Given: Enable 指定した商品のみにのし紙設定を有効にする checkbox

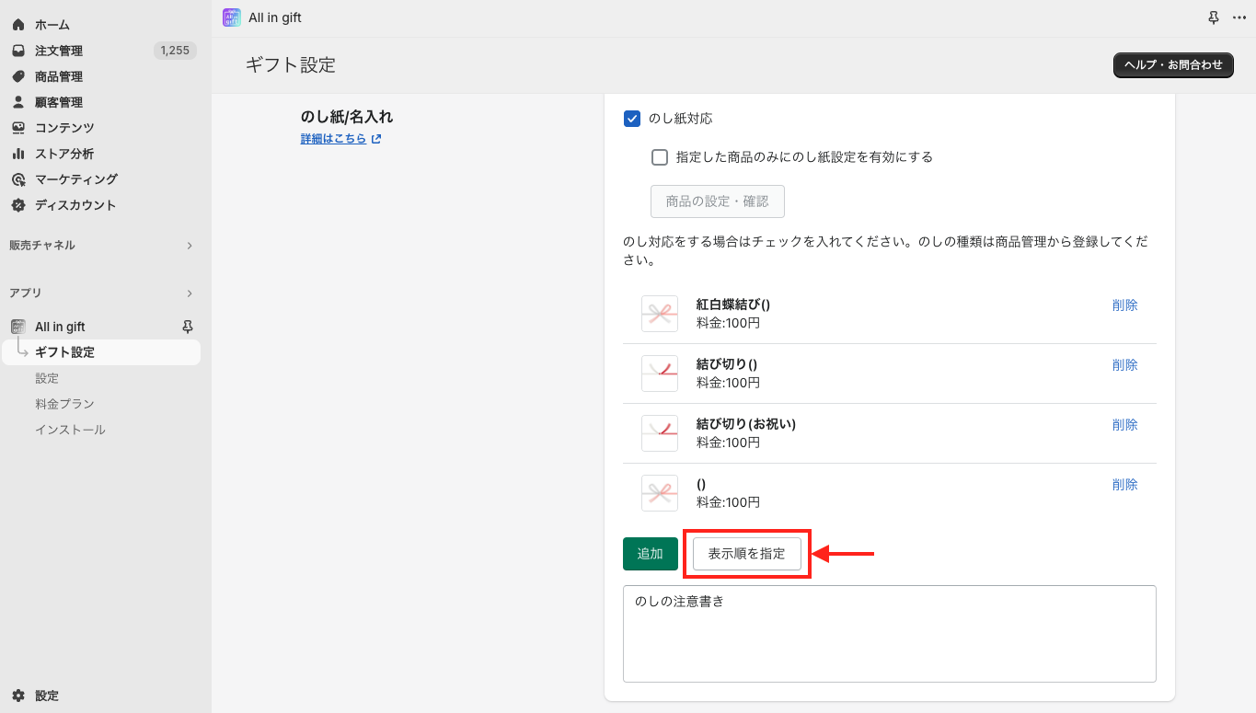Looking at the screenshot, I should click(660, 157).
